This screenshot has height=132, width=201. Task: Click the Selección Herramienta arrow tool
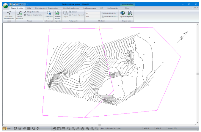click(x=9, y=13)
